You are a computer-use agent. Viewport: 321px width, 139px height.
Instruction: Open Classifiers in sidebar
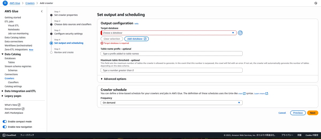pos(13,82)
